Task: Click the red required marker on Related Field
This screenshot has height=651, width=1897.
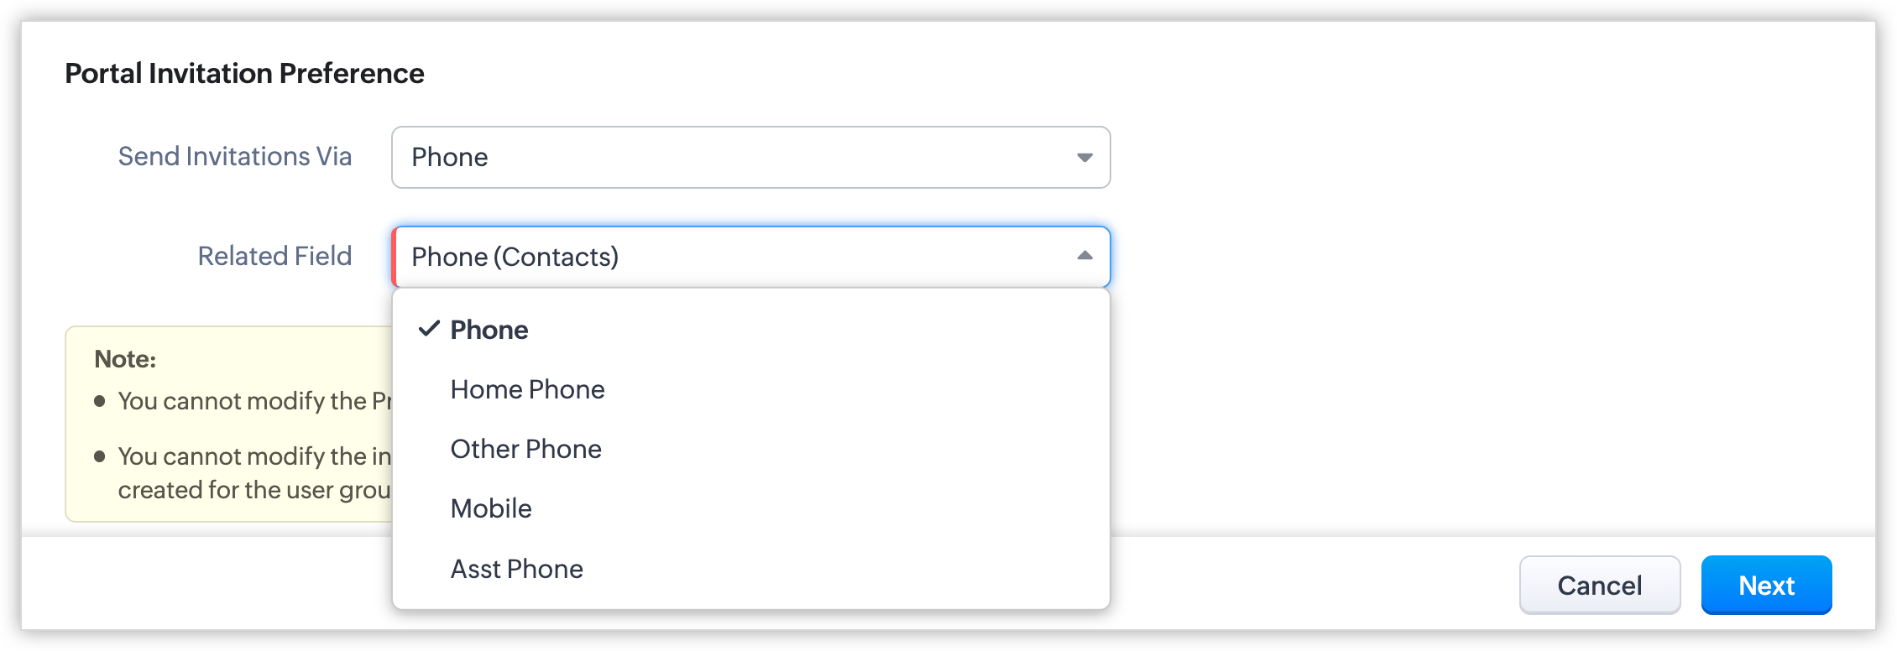Action: pos(395,257)
